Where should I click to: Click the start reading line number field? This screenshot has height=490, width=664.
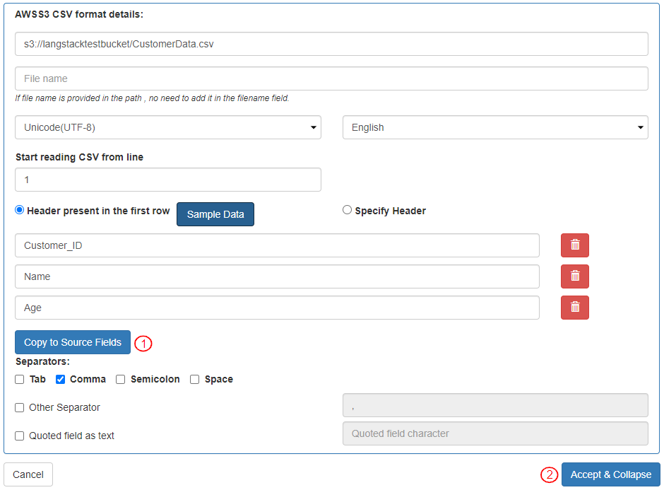pos(167,180)
